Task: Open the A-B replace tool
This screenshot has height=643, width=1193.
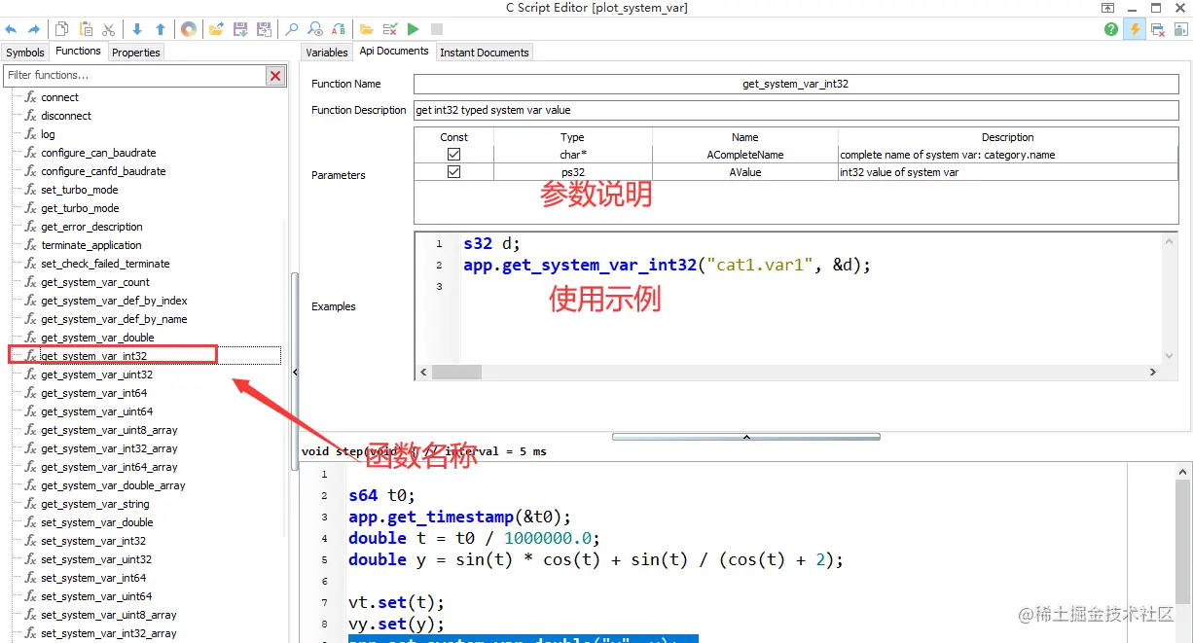Action: click(x=339, y=29)
